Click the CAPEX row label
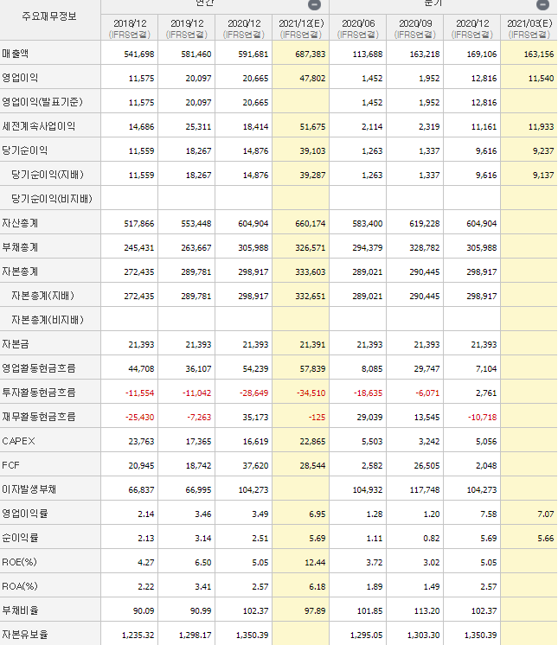 18,441
